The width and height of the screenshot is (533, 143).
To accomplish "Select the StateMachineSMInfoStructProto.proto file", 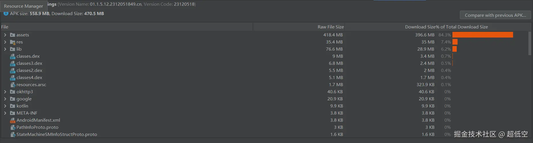I will (x=57, y=134).
